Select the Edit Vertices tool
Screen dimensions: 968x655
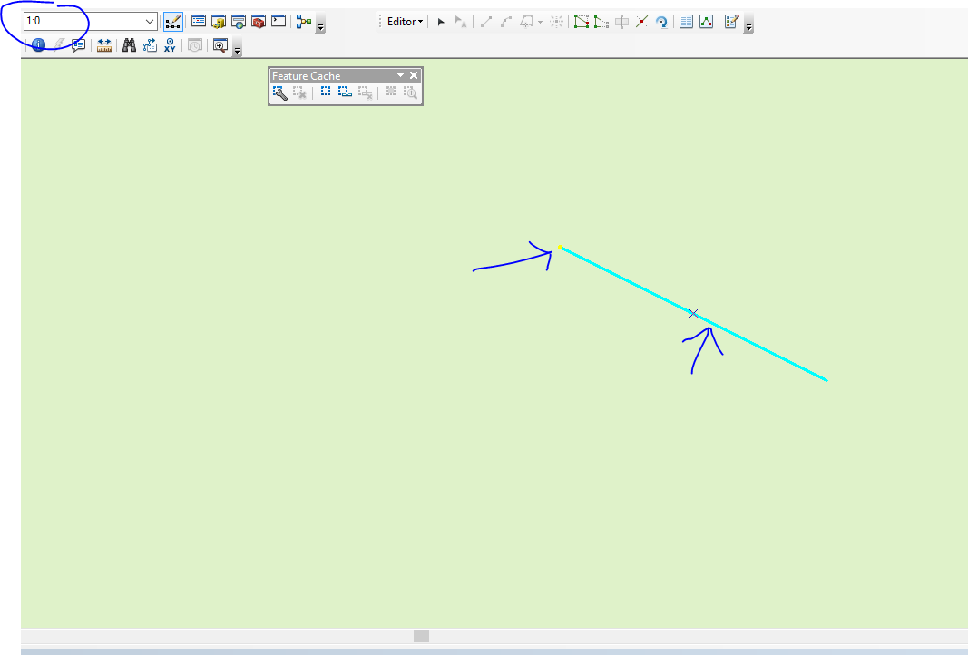[x=581, y=22]
